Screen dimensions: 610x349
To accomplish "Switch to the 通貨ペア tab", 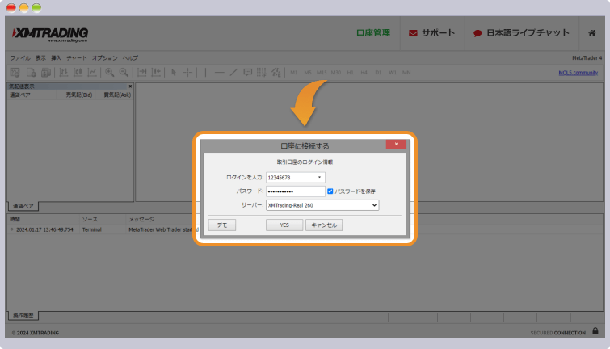I will pos(23,206).
